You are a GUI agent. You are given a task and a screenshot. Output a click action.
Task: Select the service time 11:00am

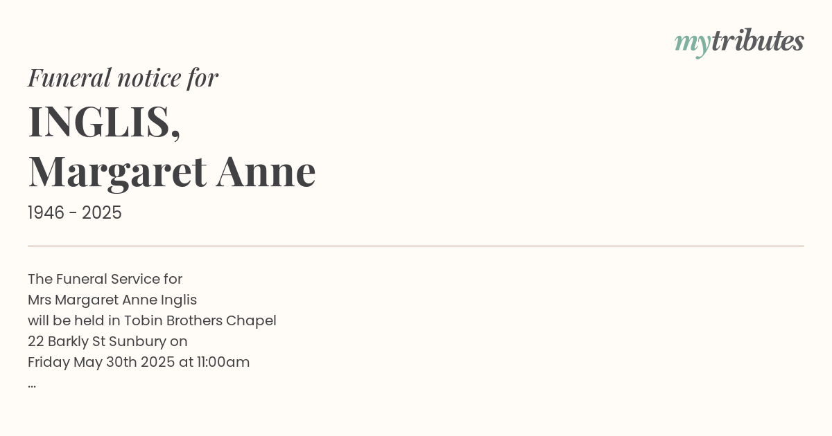(222, 363)
